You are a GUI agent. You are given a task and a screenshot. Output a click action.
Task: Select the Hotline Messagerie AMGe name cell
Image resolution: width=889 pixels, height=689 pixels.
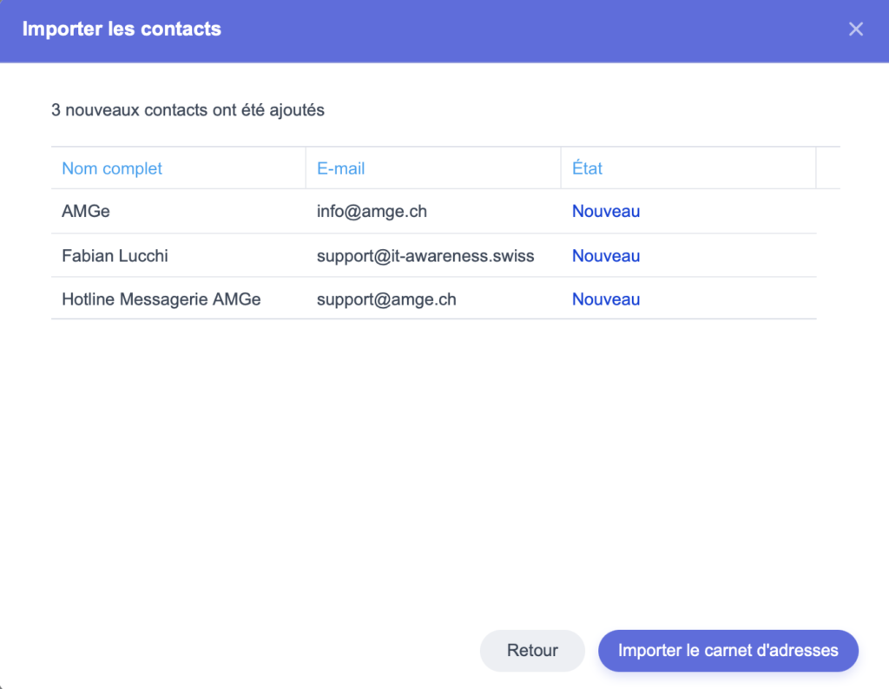(161, 299)
